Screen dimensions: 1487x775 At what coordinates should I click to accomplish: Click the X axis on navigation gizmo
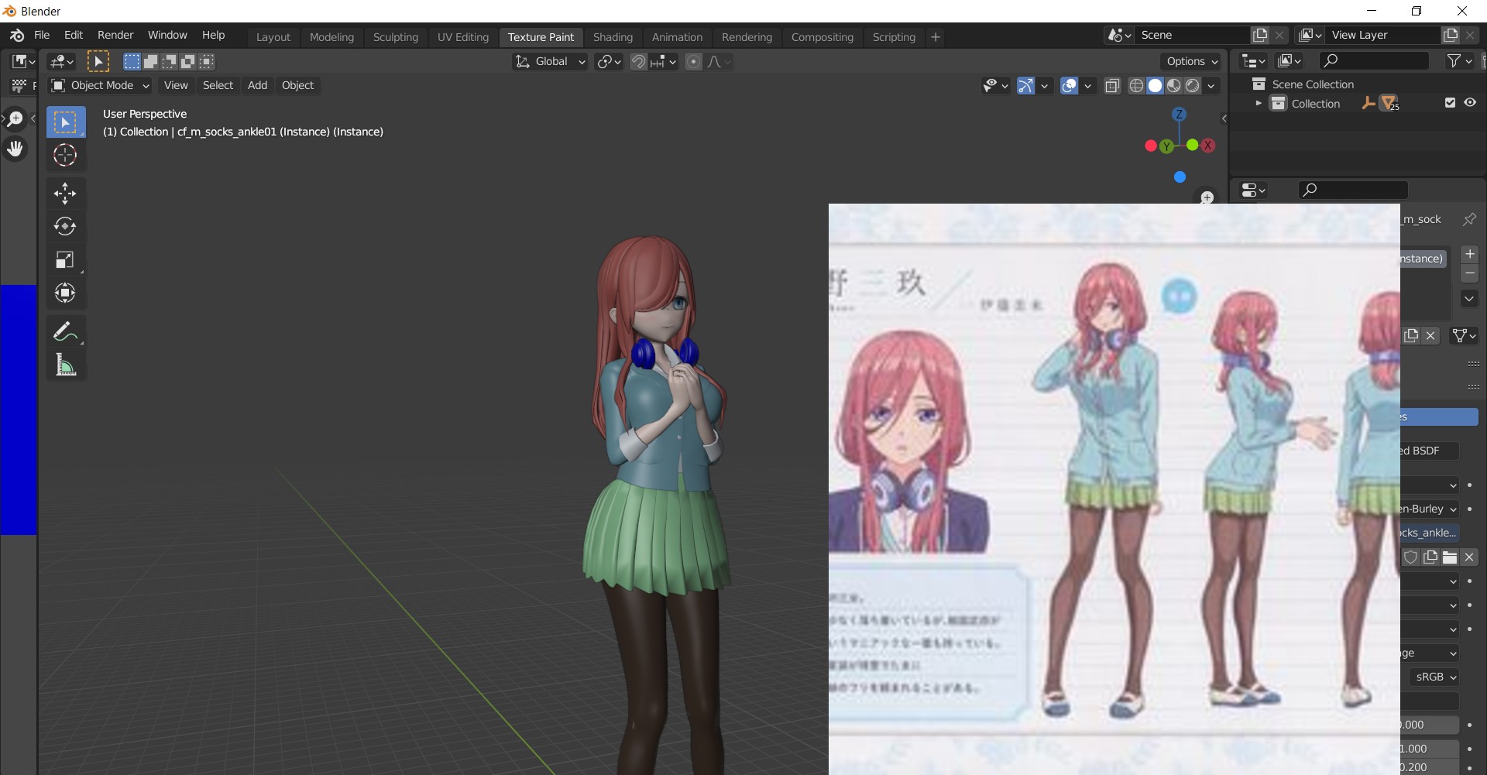1208,146
